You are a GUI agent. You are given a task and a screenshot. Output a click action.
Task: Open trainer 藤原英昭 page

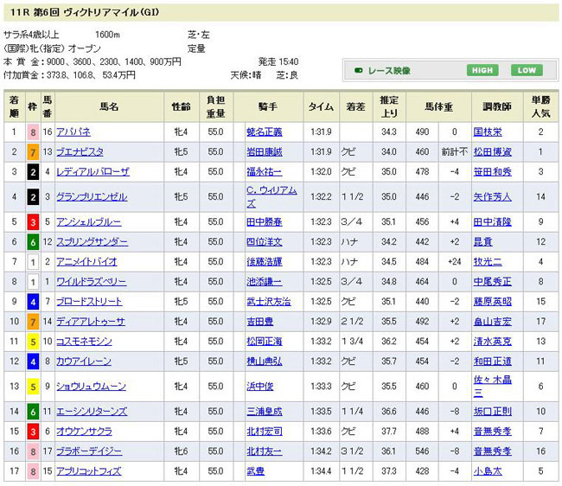click(x=493, y=301)
